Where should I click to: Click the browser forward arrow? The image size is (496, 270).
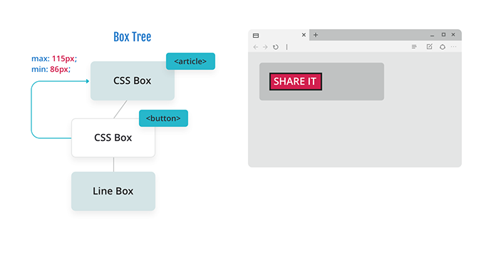point(265,47)
